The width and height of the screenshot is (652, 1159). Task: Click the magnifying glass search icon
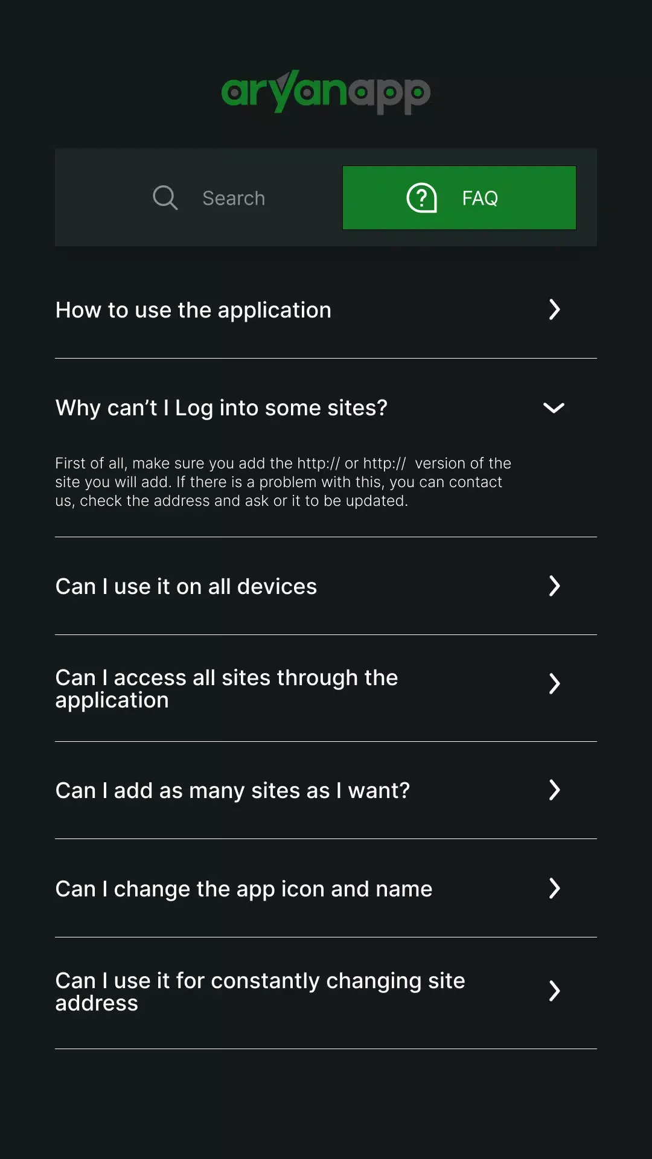(x=165, y=197)
